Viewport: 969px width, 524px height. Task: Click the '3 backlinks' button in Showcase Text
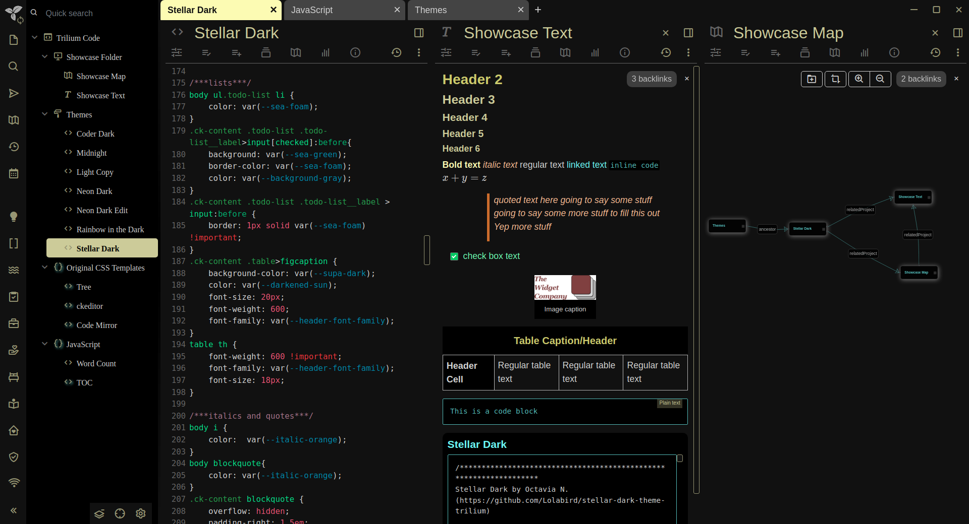(x=652, y=79)
